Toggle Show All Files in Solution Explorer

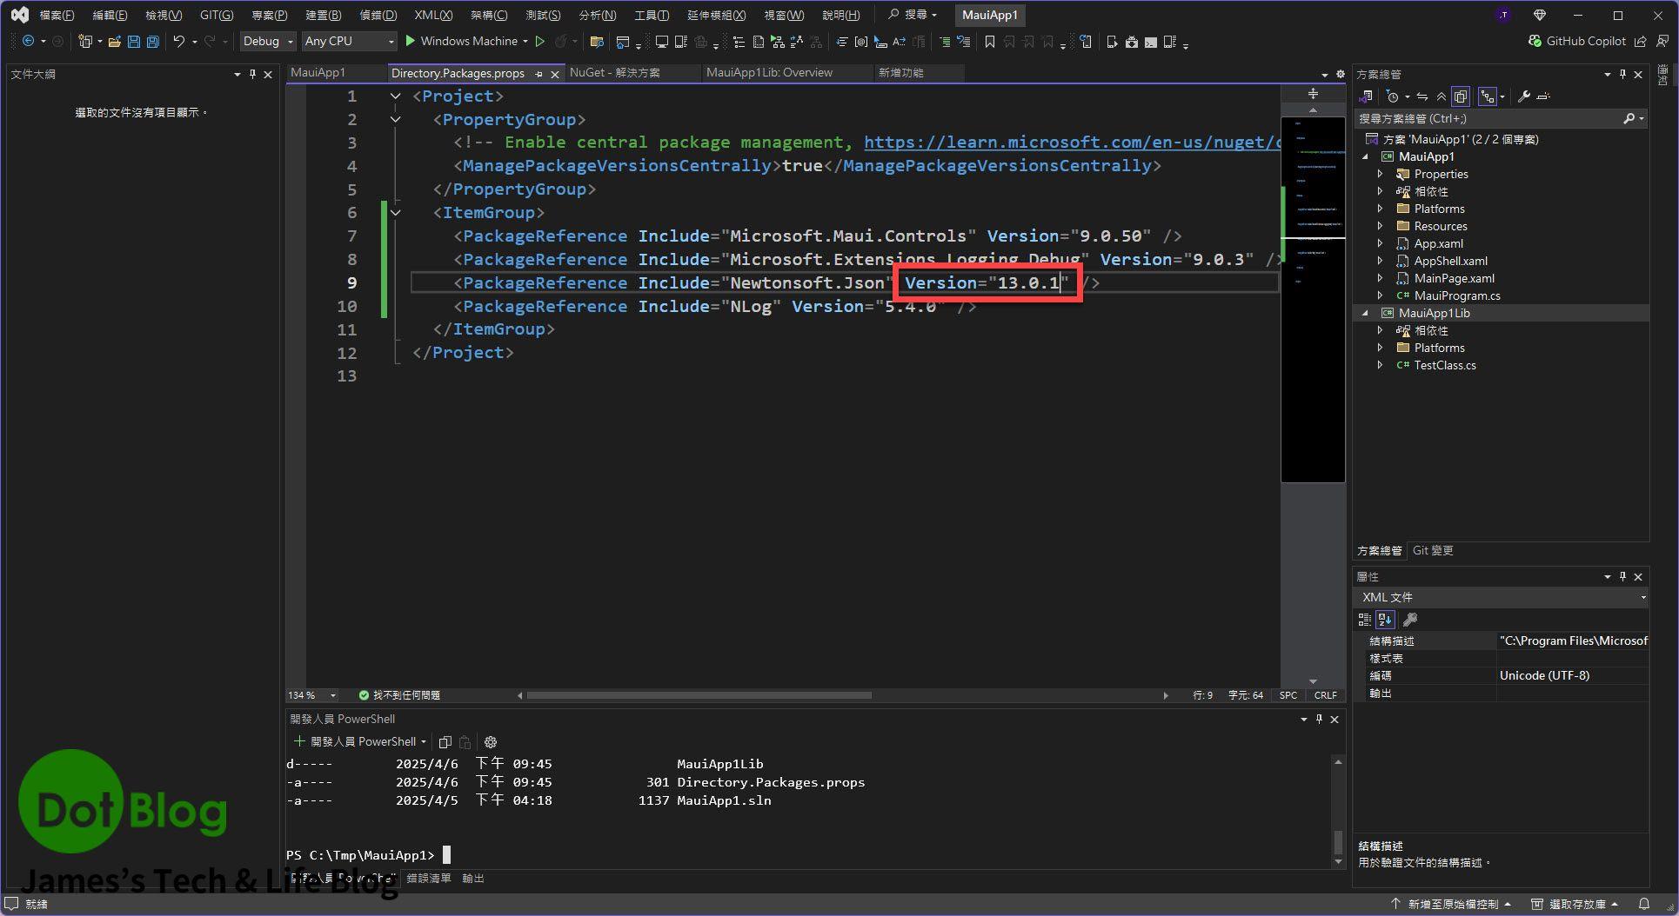click(1461, 96)
